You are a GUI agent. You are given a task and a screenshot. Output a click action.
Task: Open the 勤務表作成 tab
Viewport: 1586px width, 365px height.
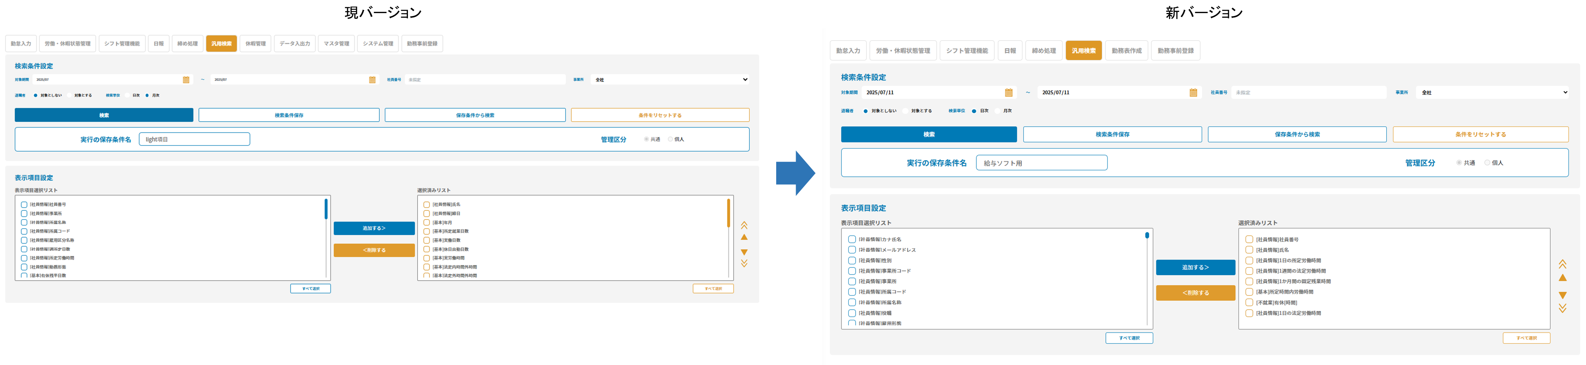(x=1126, y=50)
